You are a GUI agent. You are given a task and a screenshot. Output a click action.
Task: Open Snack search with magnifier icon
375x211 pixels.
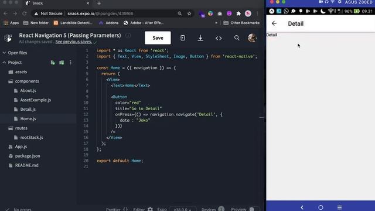[237, 38]
